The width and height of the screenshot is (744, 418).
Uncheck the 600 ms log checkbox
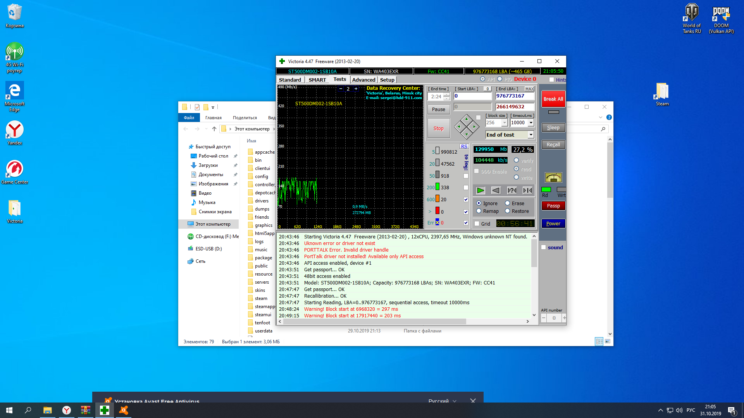coord(466,200)
